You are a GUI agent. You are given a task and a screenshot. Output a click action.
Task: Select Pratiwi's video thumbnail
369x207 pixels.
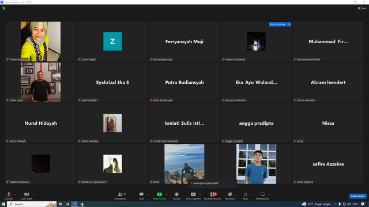click(x=40, y=41)
